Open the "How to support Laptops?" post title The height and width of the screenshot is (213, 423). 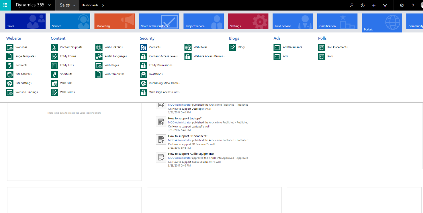[185, 118]
